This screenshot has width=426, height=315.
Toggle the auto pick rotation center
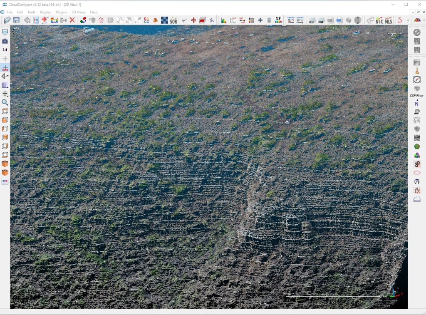[5, 68]
